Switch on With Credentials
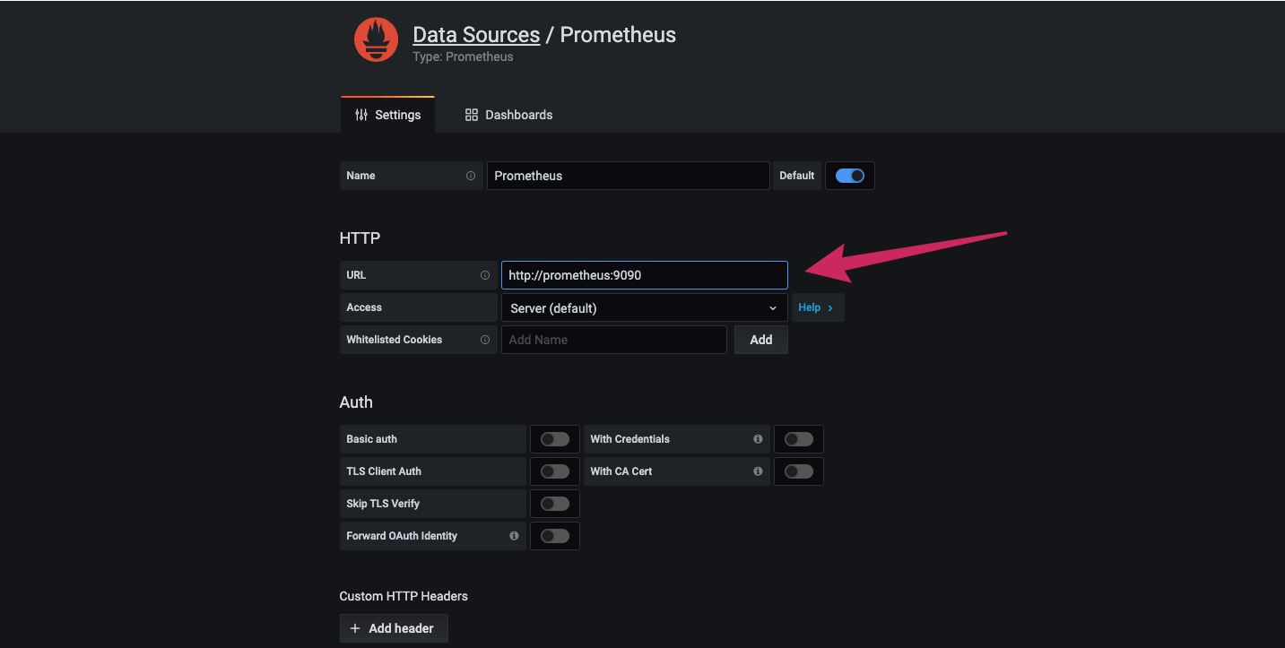1285x648 pixels. [799, 439]
